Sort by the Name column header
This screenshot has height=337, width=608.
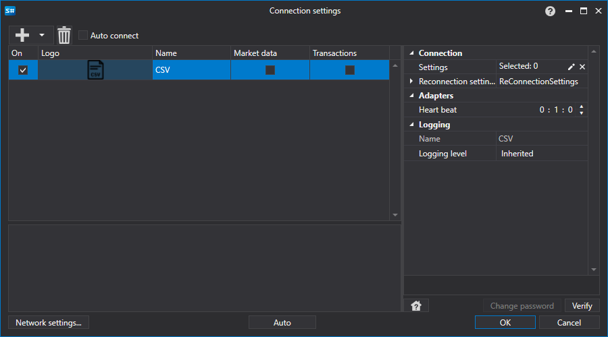[x=192, y=53]
